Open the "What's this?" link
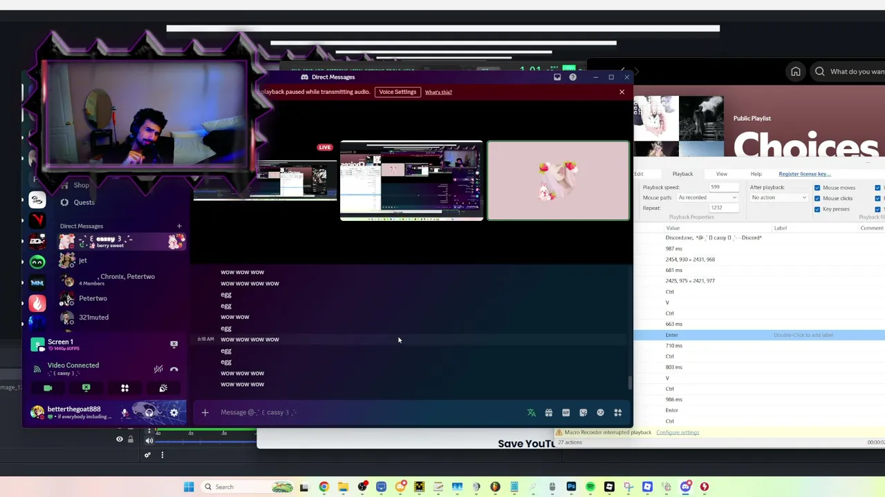The image size is (885, 497). 438,92
